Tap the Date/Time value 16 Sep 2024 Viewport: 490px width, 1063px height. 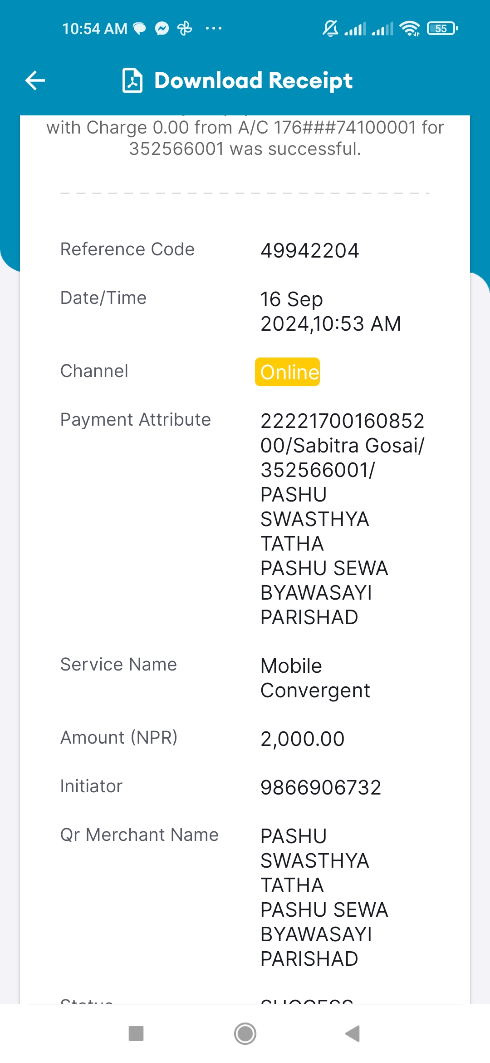[331, 312]
